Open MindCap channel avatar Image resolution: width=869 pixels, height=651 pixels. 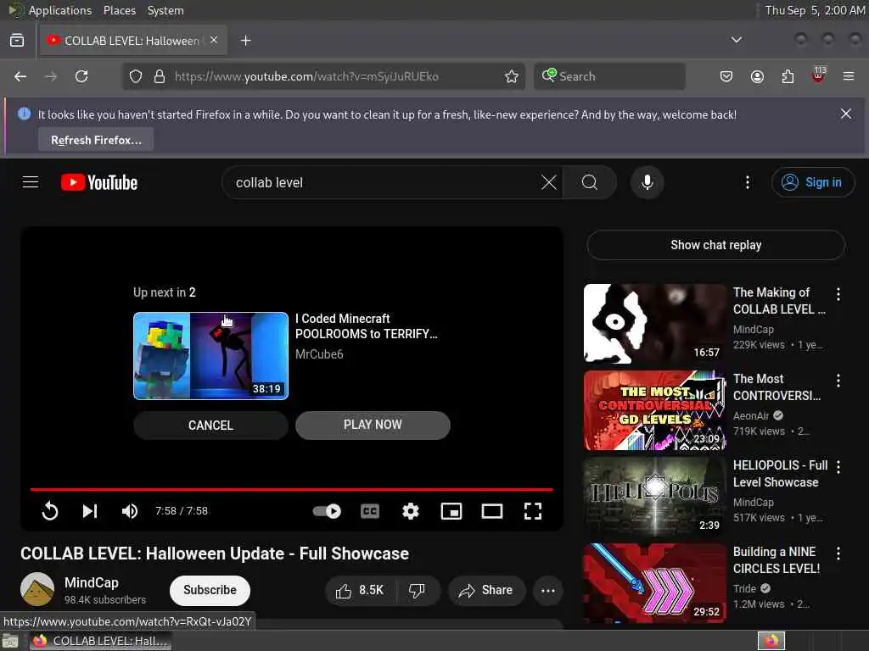click(x=37, y=589)
